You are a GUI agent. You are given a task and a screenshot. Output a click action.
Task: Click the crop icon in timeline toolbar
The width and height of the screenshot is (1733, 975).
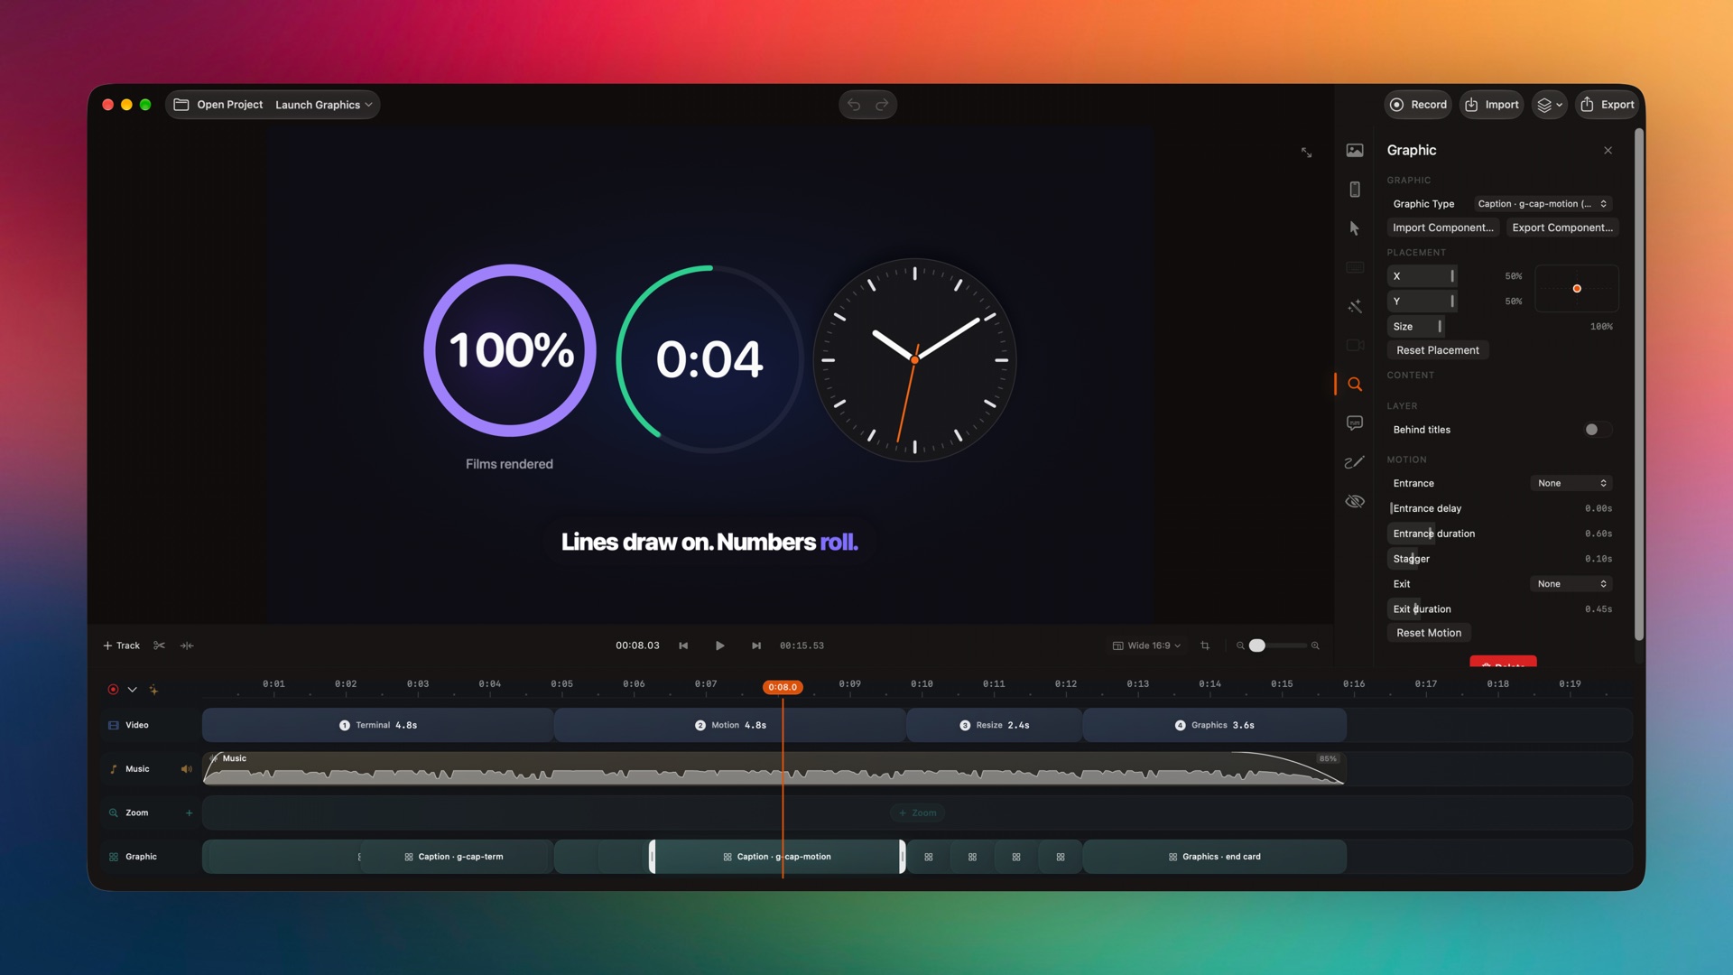[1205, 646]
